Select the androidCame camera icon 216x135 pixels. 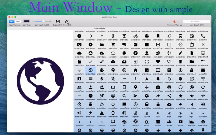click(79, 45)
